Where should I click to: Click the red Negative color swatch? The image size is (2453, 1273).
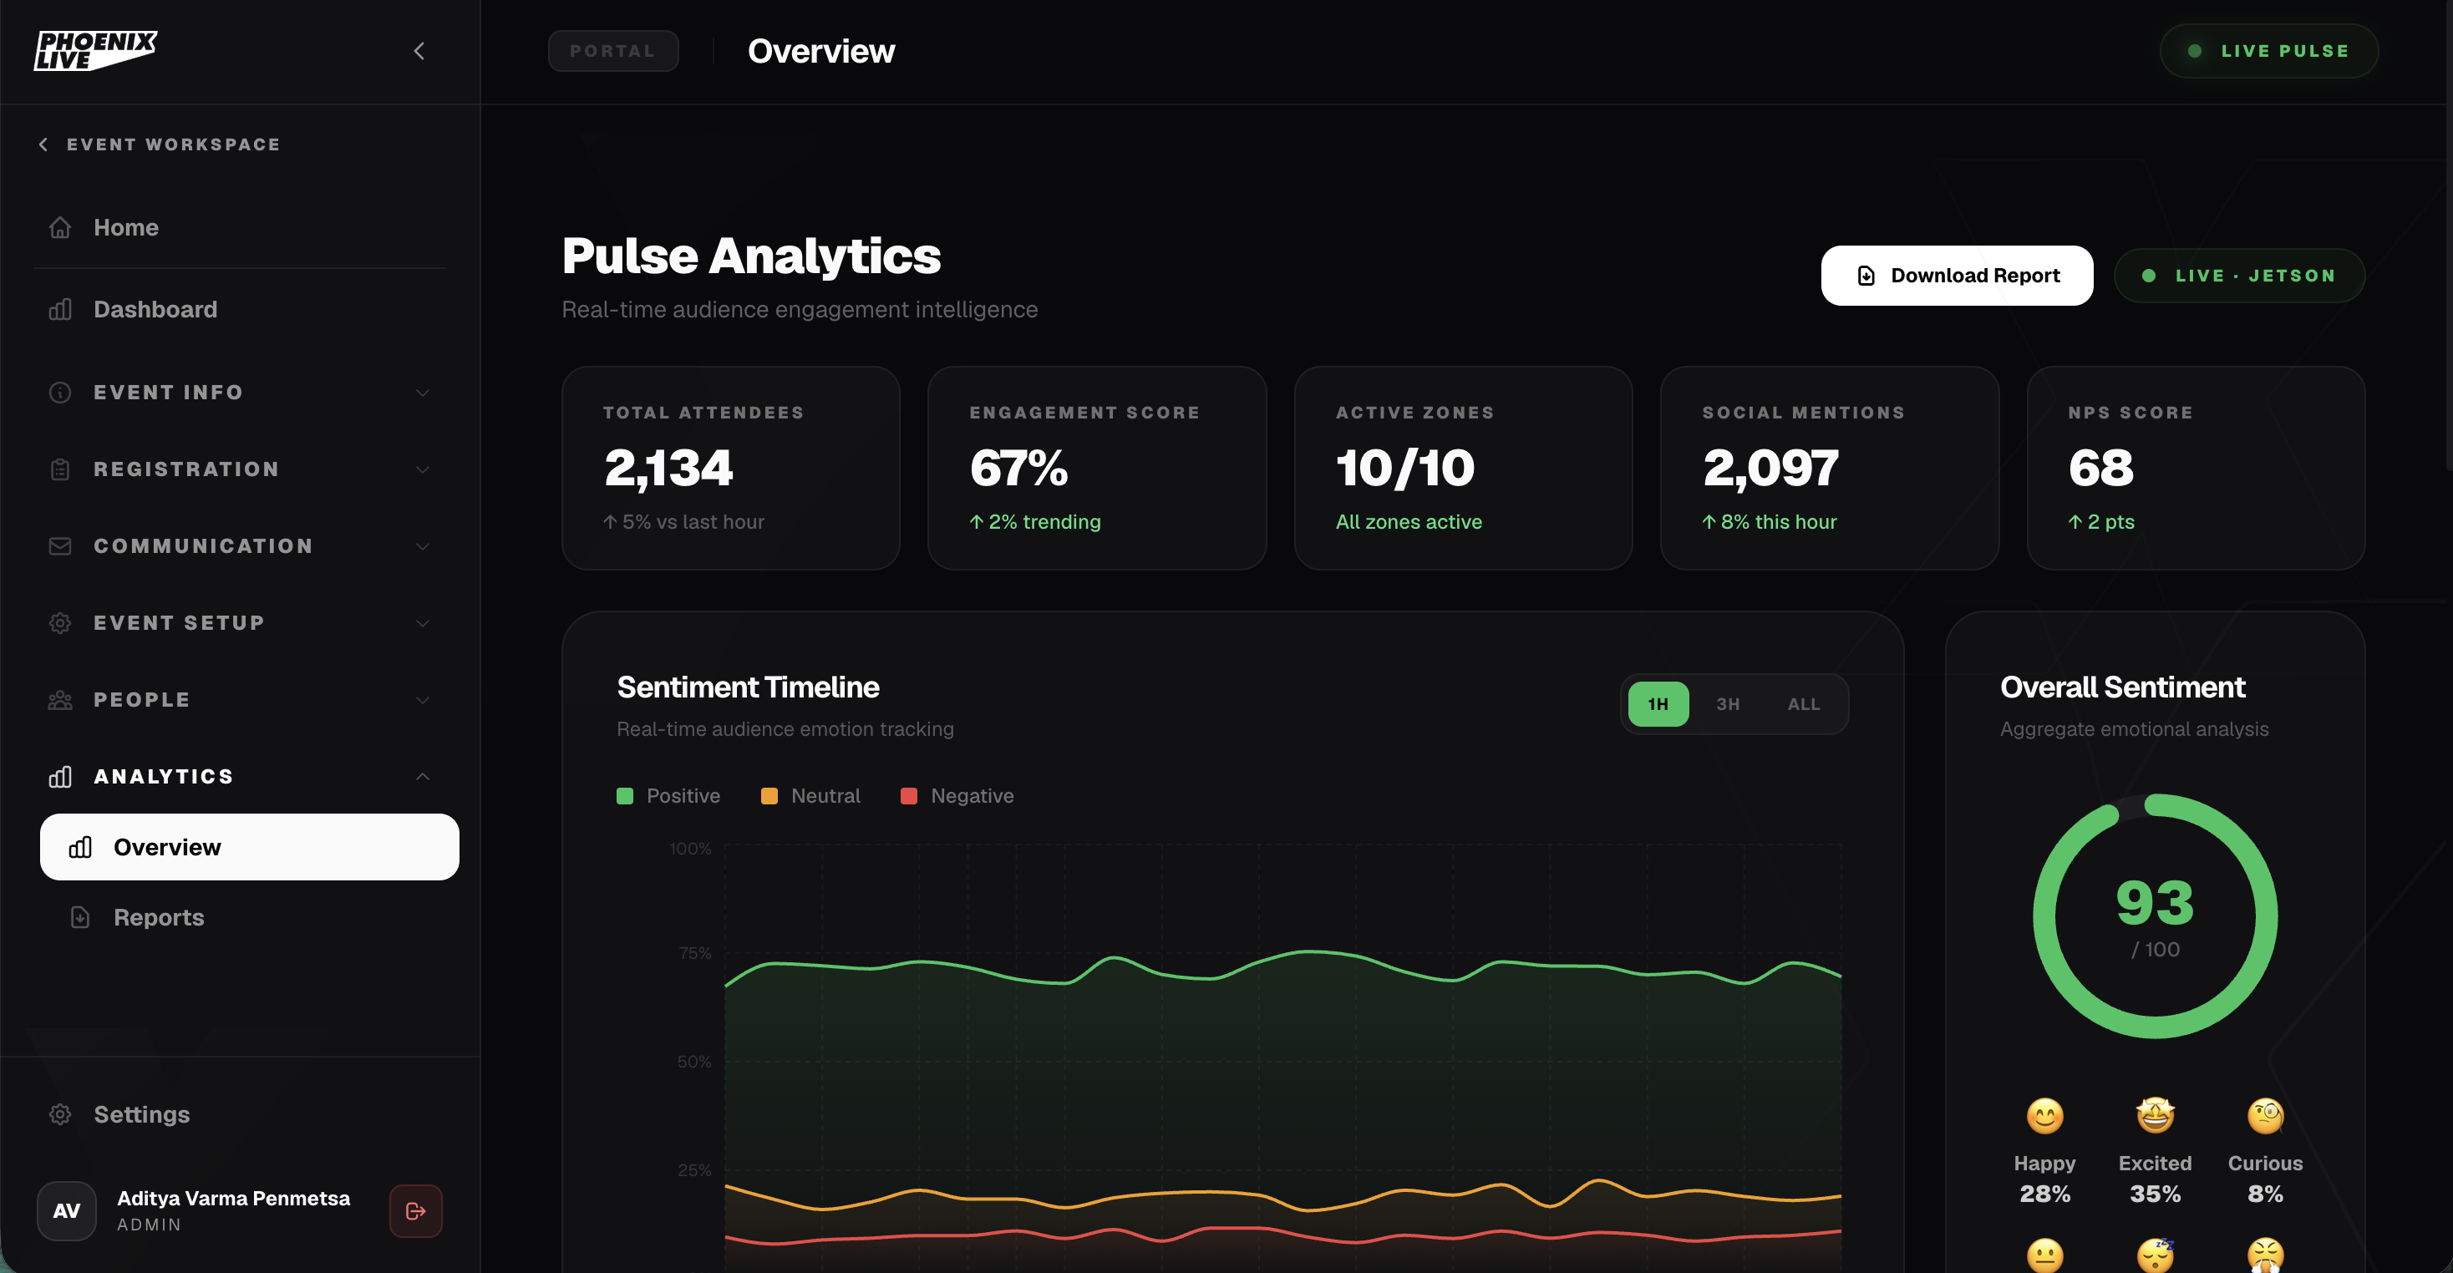coord(909,796)
